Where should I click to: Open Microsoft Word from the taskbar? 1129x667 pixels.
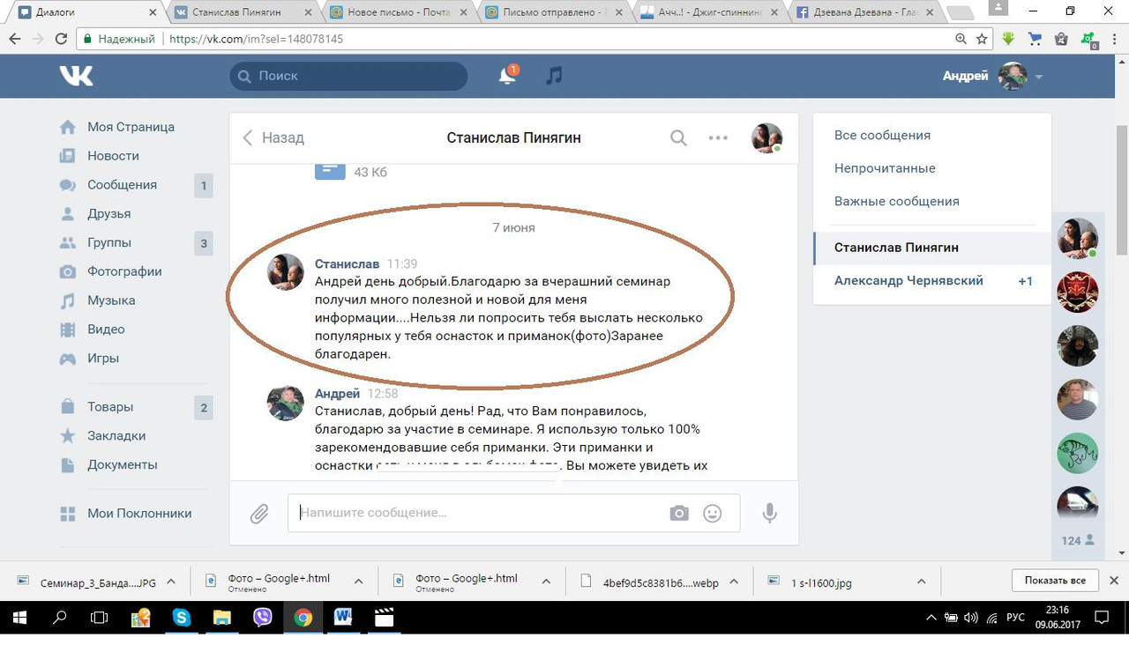(343, 618)
